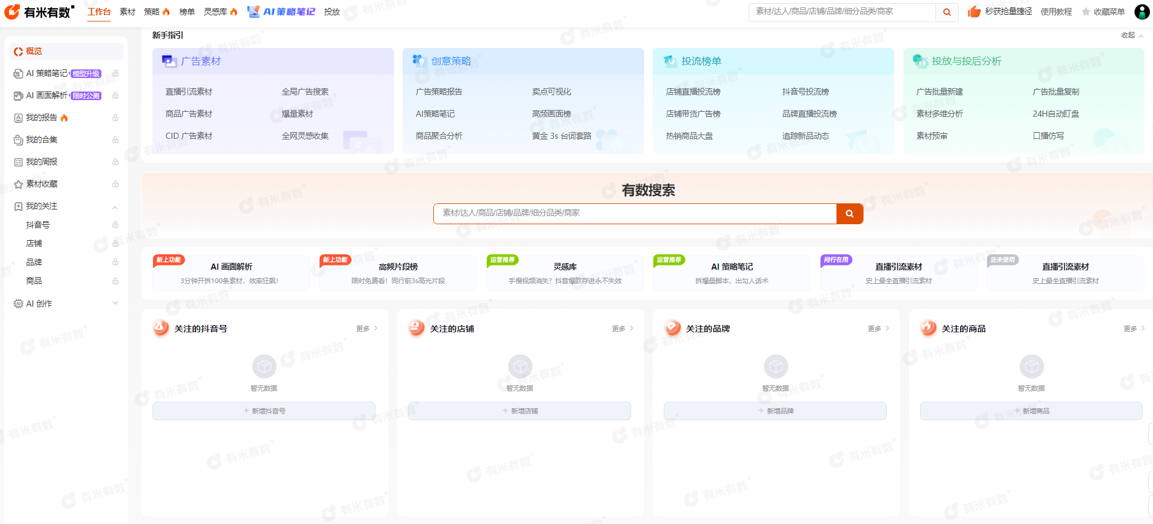The width and height of the screenshot is (1153, 524).
Task: Open 卖点可视化 link
Action: (551, 92)
